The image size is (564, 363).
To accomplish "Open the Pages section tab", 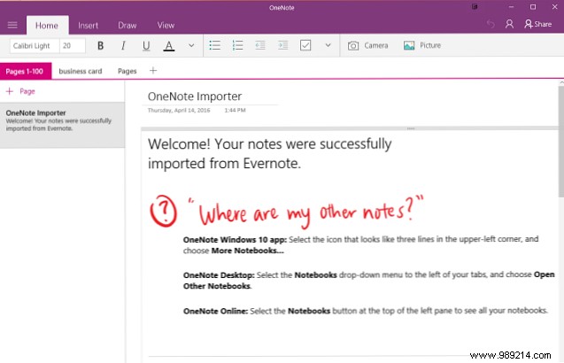I will [x=127, y=71].
